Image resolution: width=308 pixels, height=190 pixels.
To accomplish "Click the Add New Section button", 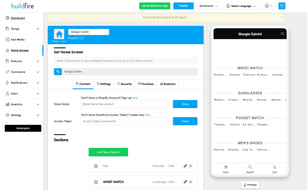I will (108, 152).
